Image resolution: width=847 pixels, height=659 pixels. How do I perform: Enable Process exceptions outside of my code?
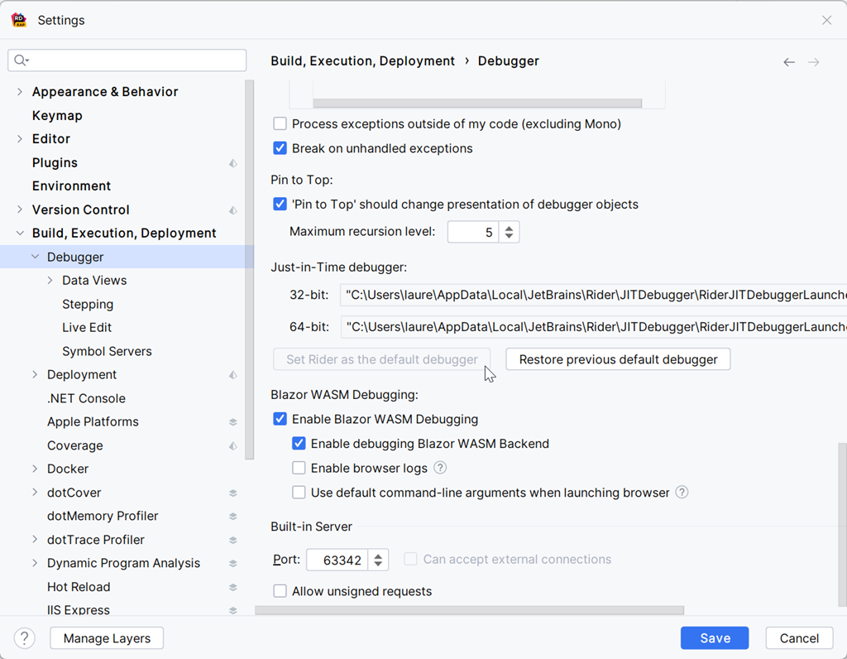point(280,123)
